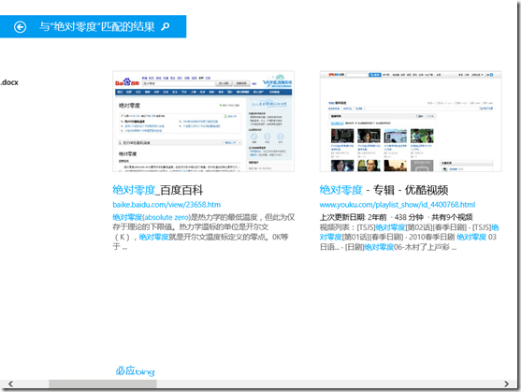Visit the baike.baidu.com/view/23658.htm URL
The height and width of the screenshot is (392, 521).
pyautogui.click(x=166, y=205)
